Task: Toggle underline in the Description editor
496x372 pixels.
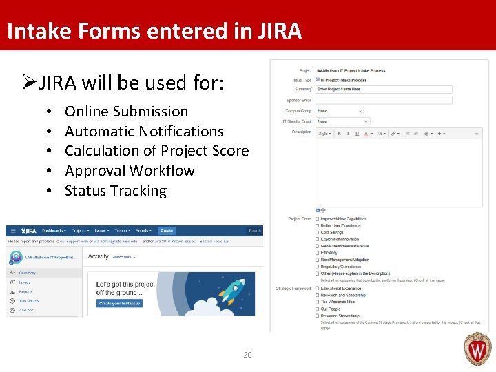Action: [357, 134]
